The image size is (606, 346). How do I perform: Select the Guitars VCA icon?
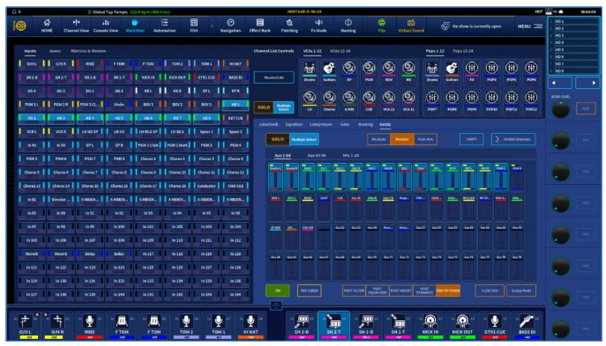coord(329,69)
